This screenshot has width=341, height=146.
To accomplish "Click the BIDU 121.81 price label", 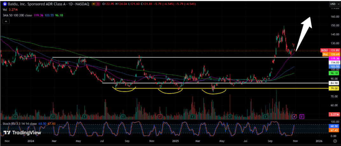I will point(329,51).
